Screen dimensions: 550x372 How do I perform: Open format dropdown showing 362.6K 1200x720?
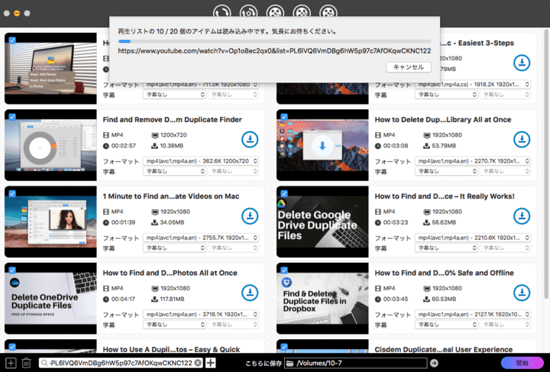(x=201, y=161)
